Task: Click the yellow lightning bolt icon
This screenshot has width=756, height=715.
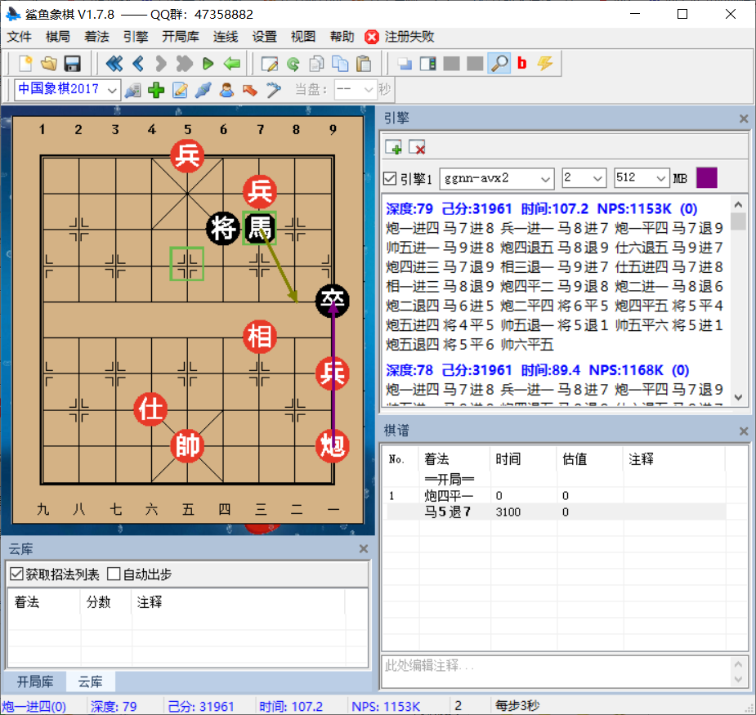Action: 544,63
